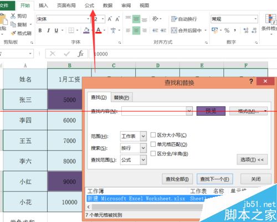This screenshot has height=222, width=277.
Task: Toggle Italic formatting
Action: 48,30
